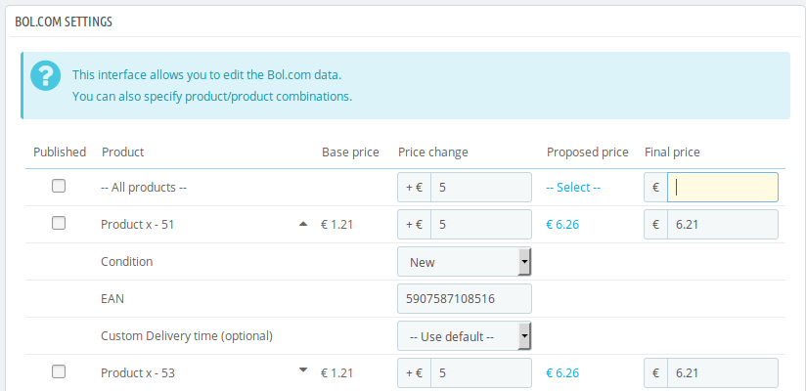Focus All products price change field

click(x=481, y=187)
